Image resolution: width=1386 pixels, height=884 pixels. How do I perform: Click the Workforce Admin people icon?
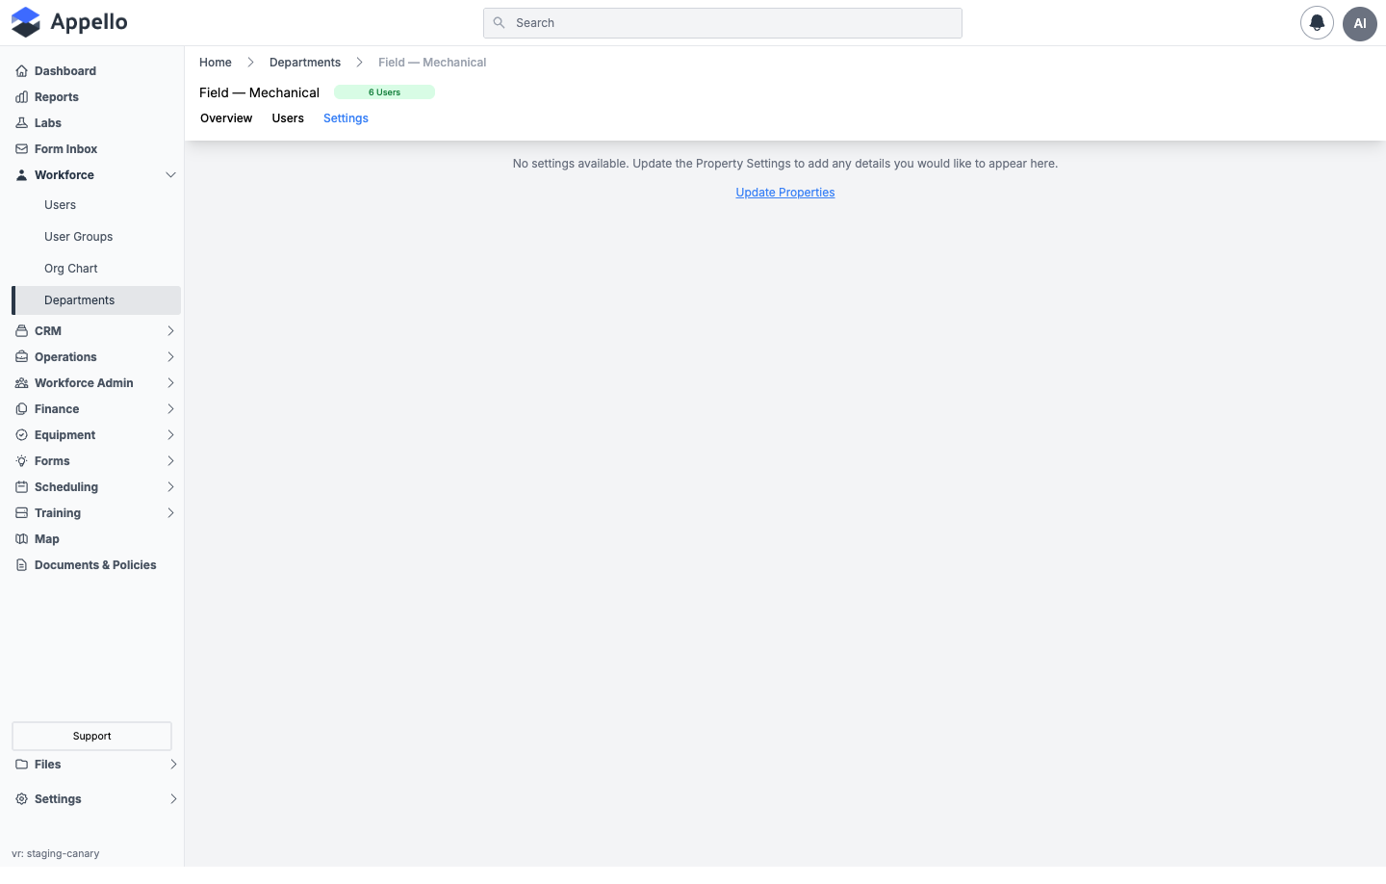tap(21, 383)
